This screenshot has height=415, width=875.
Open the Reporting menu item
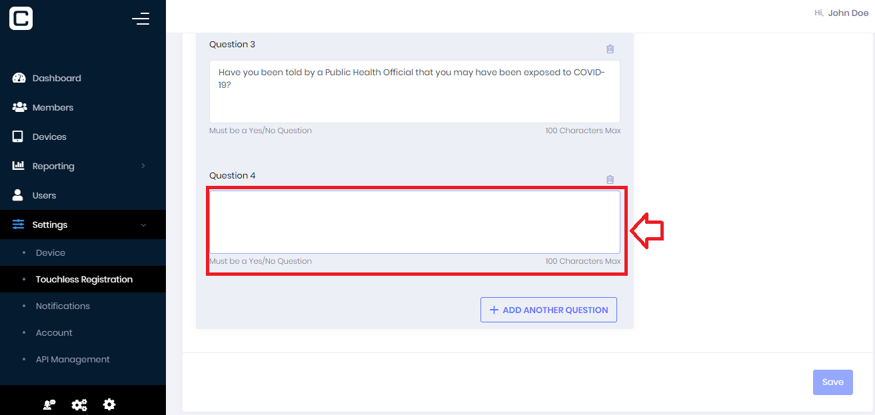[83, 166]
